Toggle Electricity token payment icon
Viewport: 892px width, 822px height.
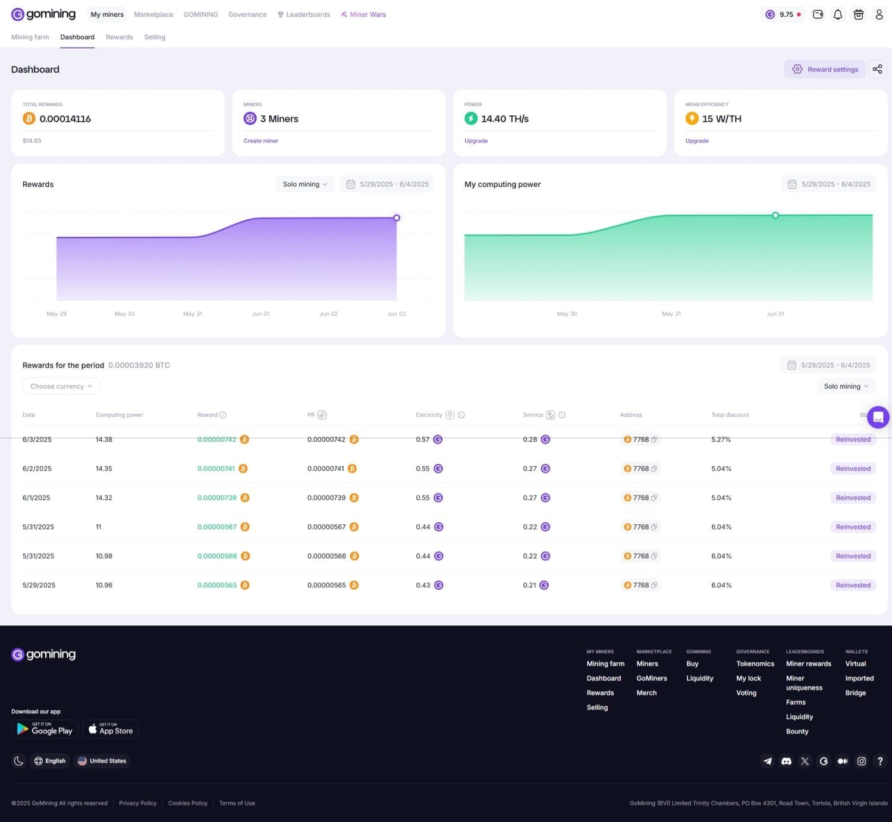(x=450, y=415)
